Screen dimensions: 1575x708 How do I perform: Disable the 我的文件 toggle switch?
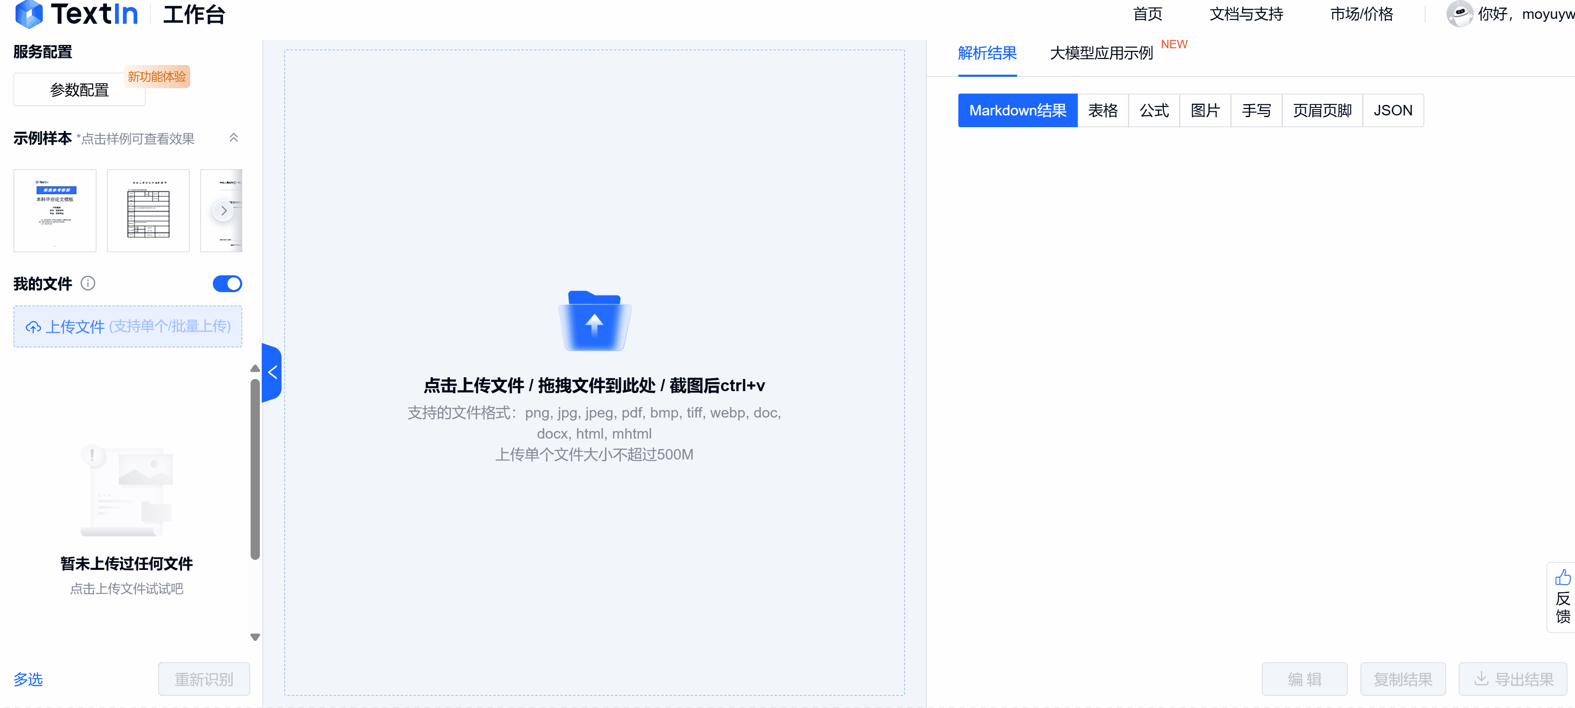click(227, 283)
